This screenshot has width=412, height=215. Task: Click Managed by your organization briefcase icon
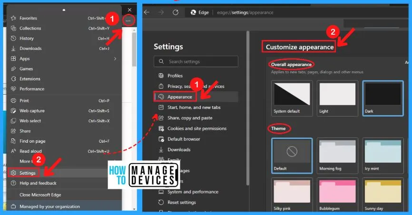tap(13, 206)
